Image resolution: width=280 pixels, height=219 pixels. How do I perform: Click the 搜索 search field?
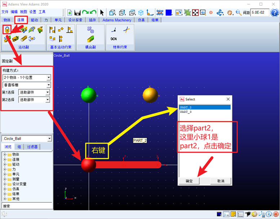[x=27, y=206]
